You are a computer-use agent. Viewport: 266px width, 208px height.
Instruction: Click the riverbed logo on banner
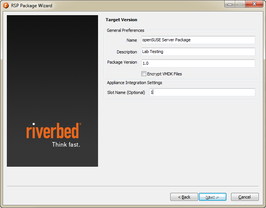(54, 131)
